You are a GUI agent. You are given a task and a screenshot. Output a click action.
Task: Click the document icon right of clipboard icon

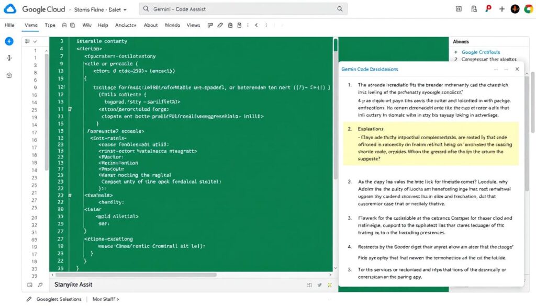coord(239,25)
